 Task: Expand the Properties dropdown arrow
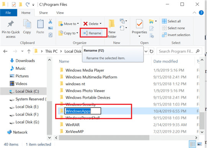[x=139, y=36]
